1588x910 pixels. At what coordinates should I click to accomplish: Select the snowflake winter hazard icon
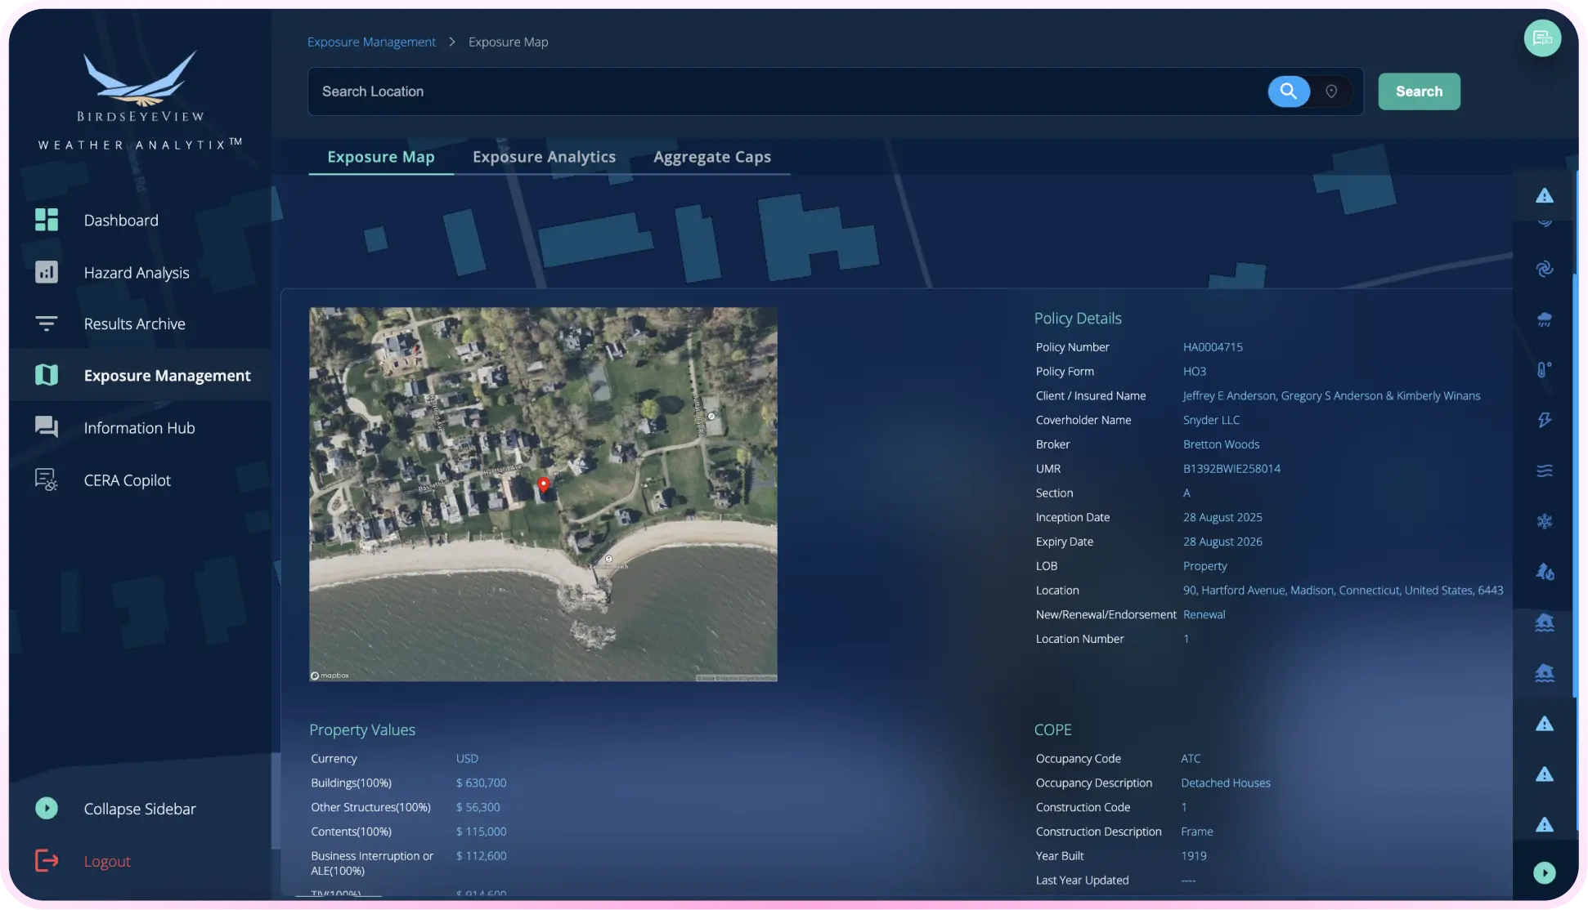point(1544,521)
